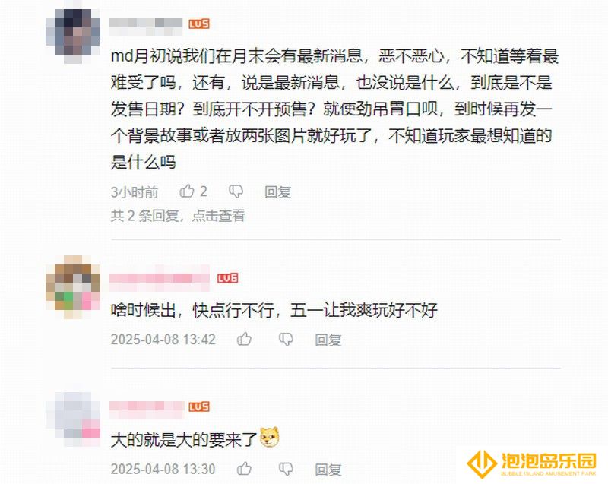Like the first comment with 2 likes

coord(187,191)
